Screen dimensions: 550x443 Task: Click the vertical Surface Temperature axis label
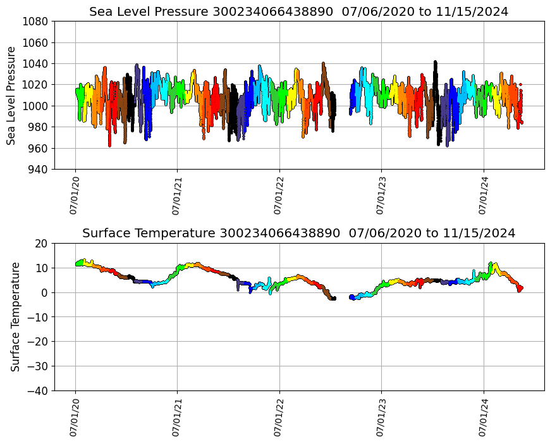tap(15, 316)
